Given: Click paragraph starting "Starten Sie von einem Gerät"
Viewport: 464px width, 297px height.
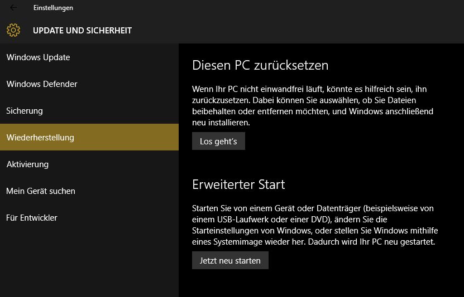Looking at the screenshot, I should [x=315, y=225].
